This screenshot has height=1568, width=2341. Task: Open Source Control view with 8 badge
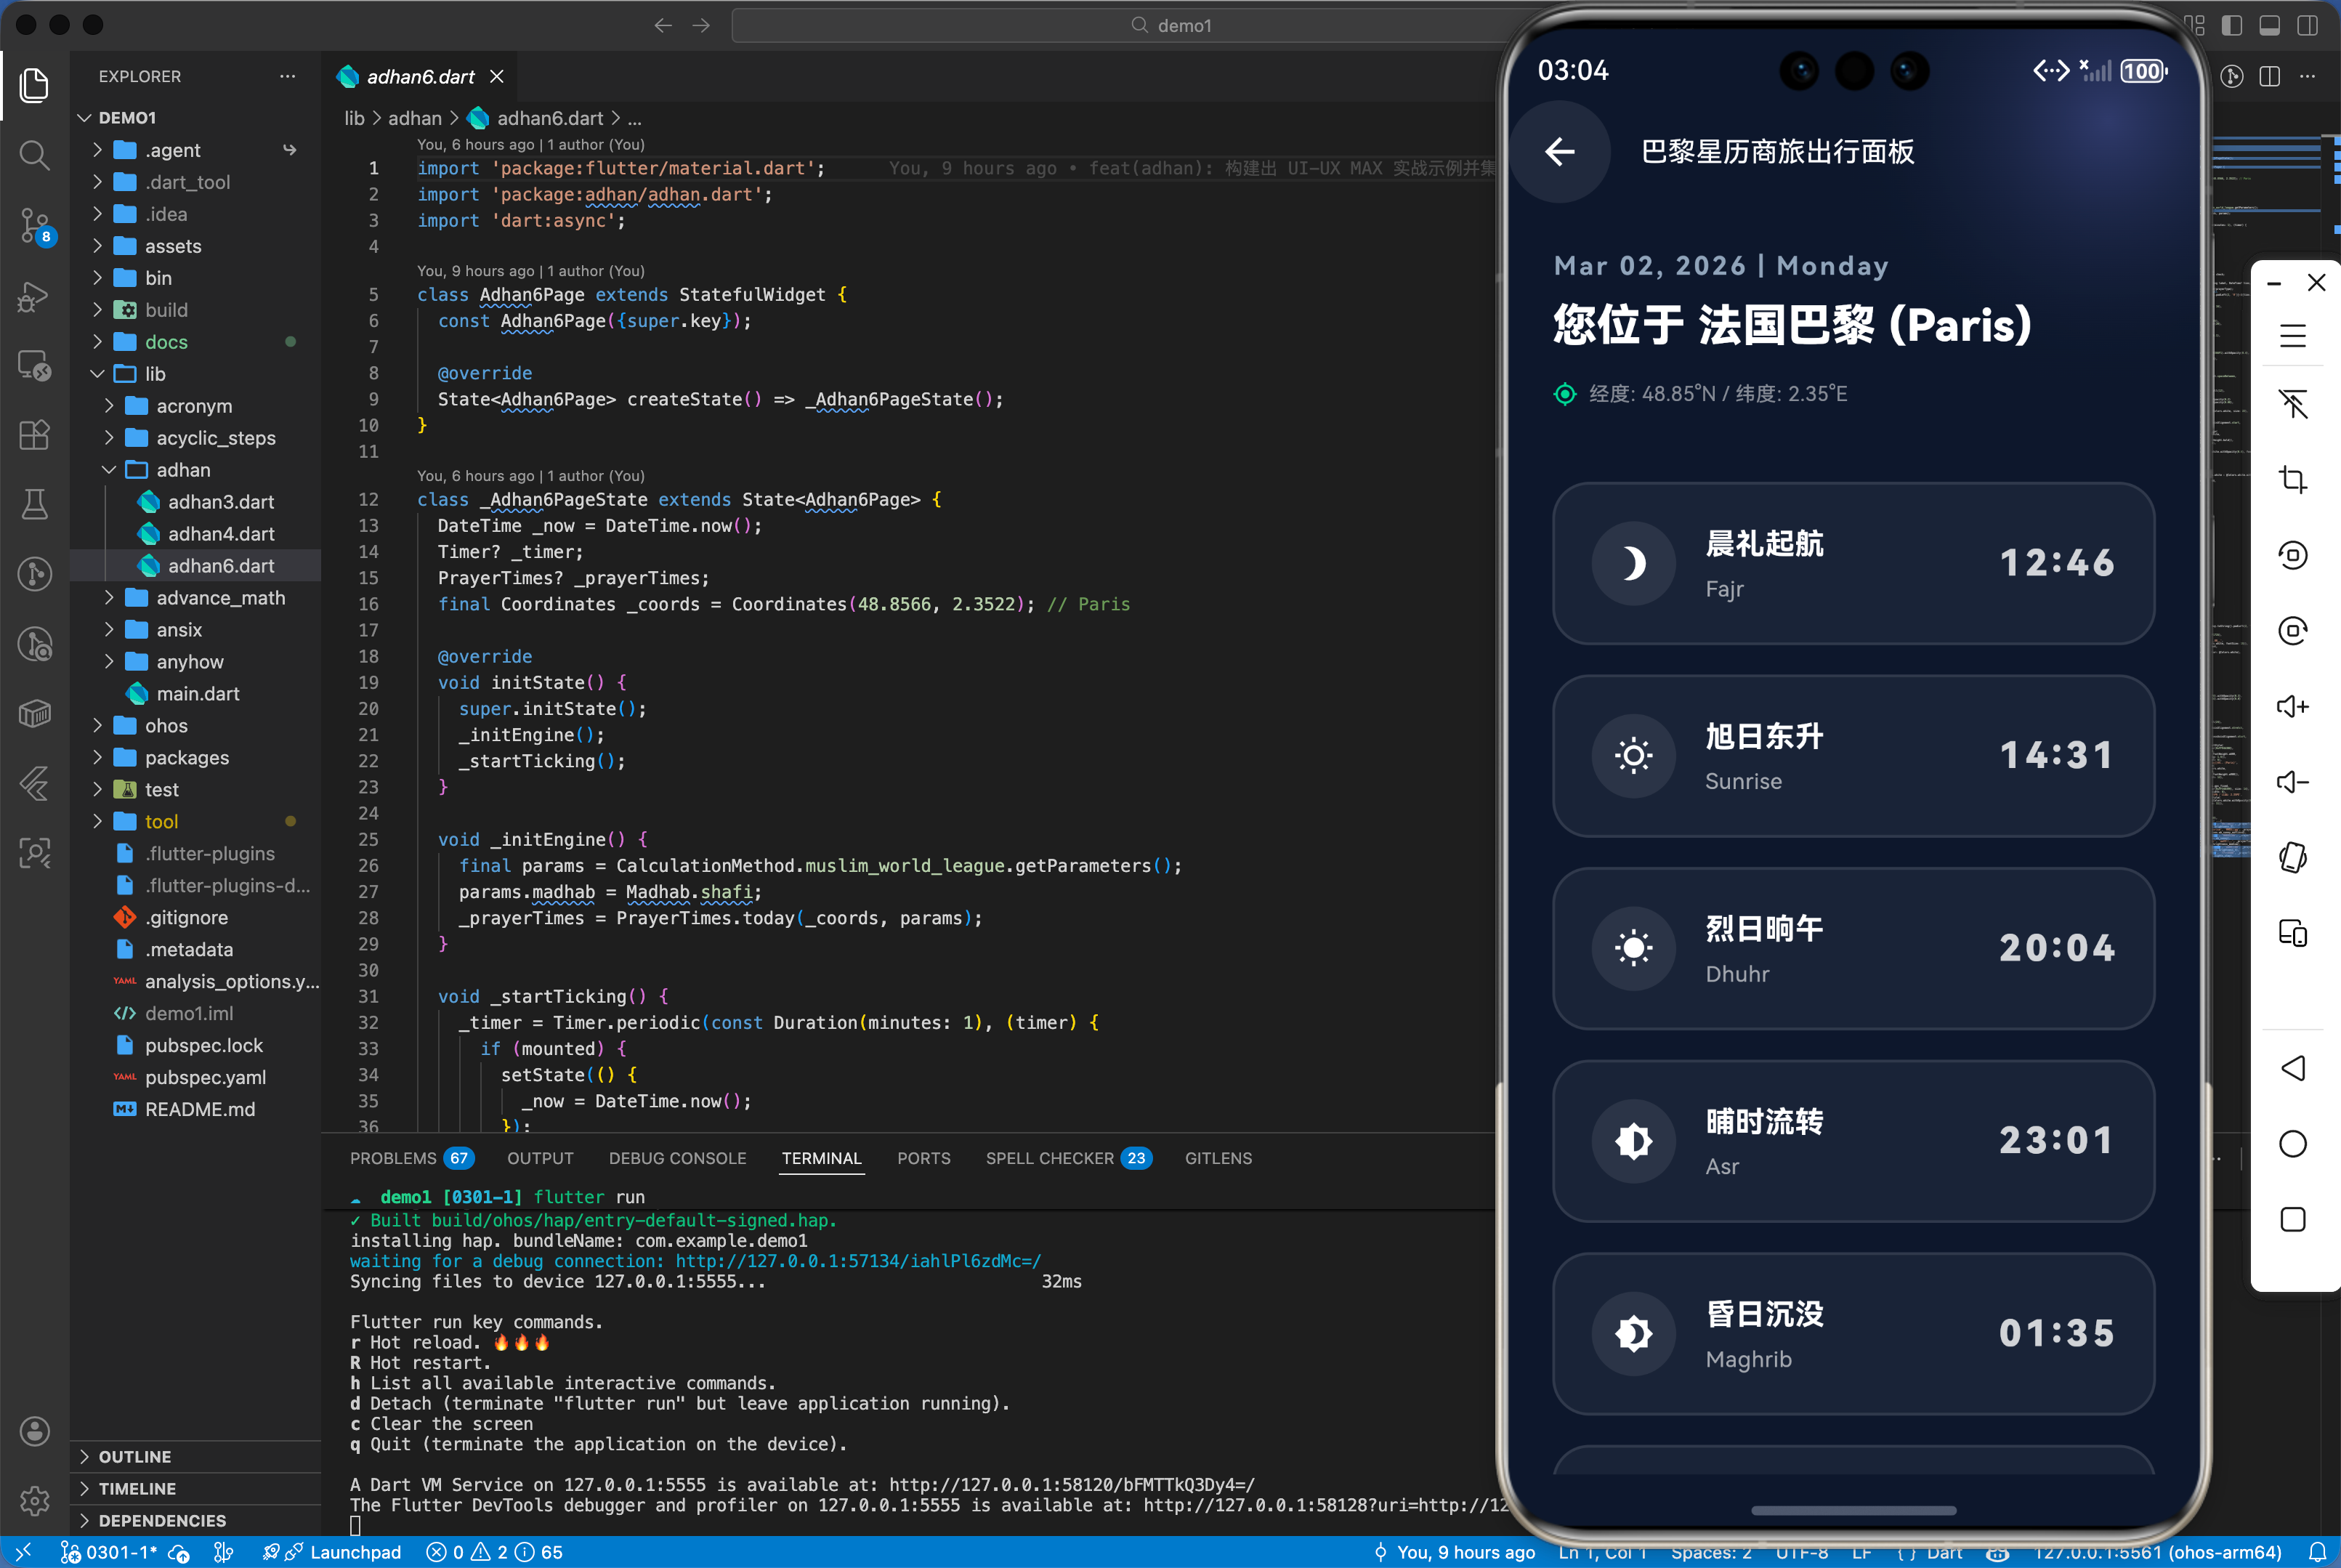34,225
